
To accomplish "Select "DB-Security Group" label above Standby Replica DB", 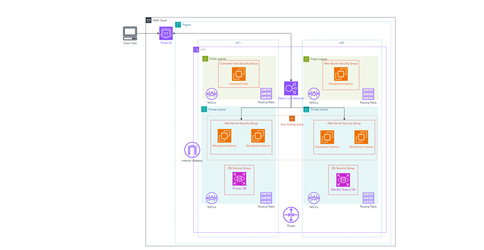I will click(x=343, y=168).
